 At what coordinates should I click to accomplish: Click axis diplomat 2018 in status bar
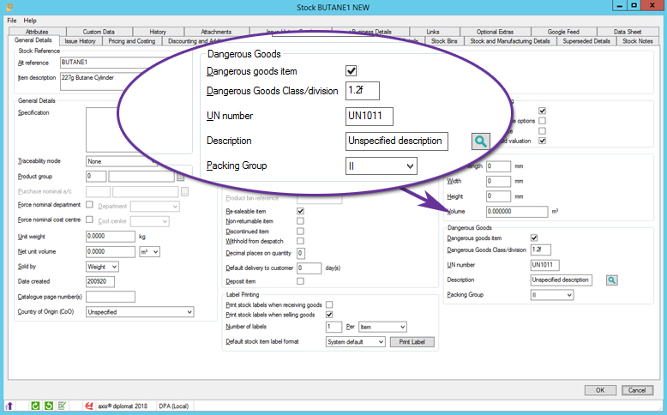pos(123,406)
